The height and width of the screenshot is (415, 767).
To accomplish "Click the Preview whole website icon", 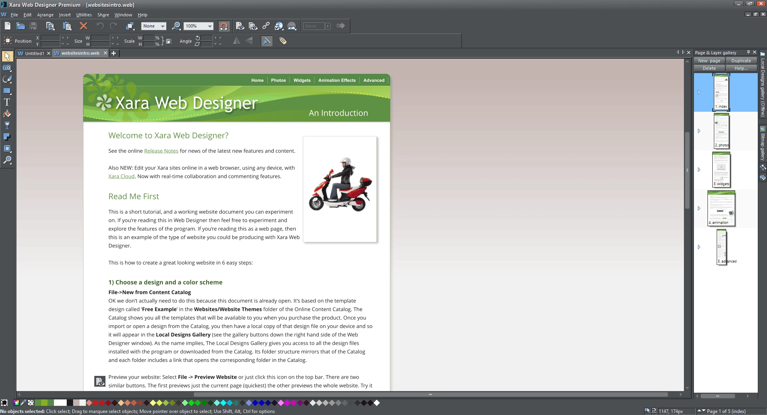I will tap(253, 26).
